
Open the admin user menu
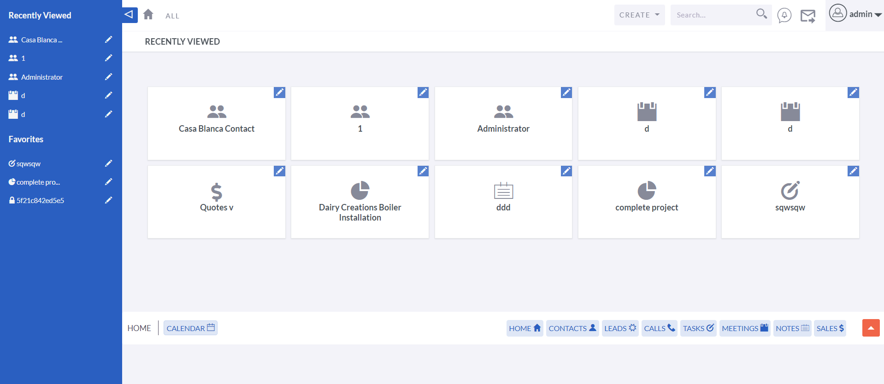coord(855,14)
